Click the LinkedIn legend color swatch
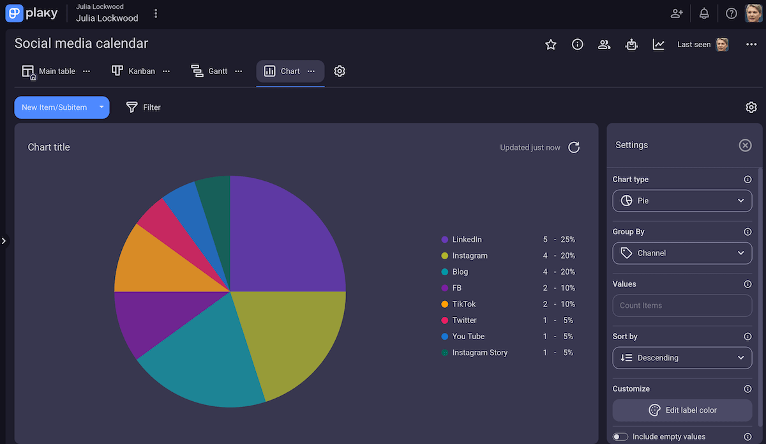This screenshot has width=766, height=444. (x=444, y=240)
